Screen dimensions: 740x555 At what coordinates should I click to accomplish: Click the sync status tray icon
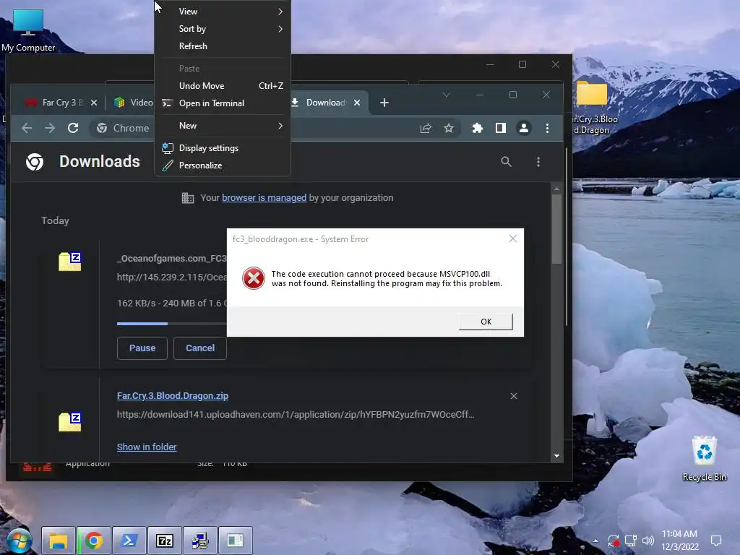tap(613, 541)
